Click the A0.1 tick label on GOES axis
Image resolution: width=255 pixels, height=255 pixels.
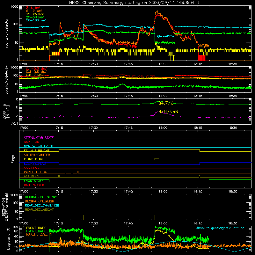(x=15, y=123)
